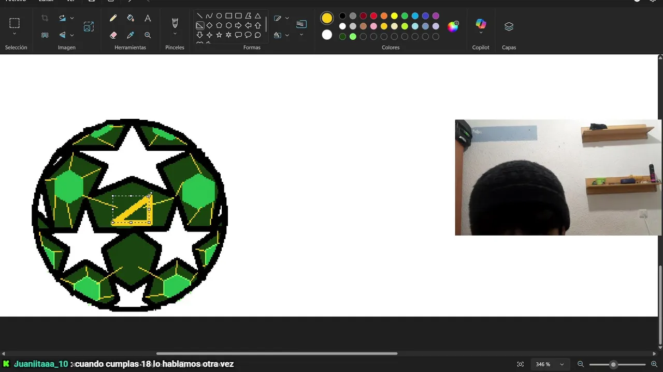This screenshot has height=372, width=663.
Task: Expand the Copilot menu chevron
Action: click(481, 33)
